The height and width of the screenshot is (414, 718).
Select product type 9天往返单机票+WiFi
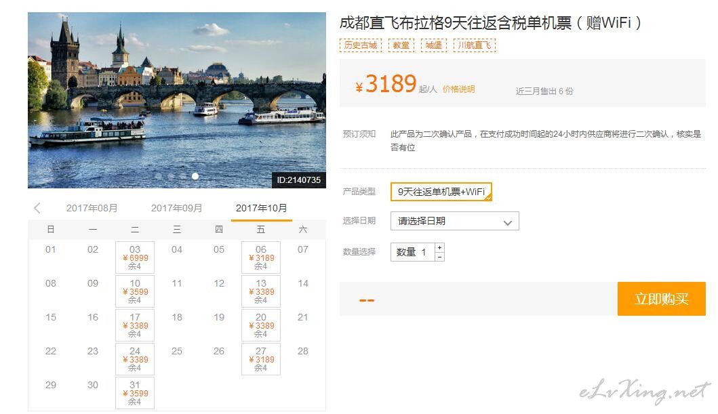[x=441, y=192]
